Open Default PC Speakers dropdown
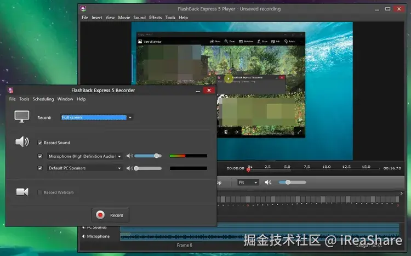 tap(84, 168)
